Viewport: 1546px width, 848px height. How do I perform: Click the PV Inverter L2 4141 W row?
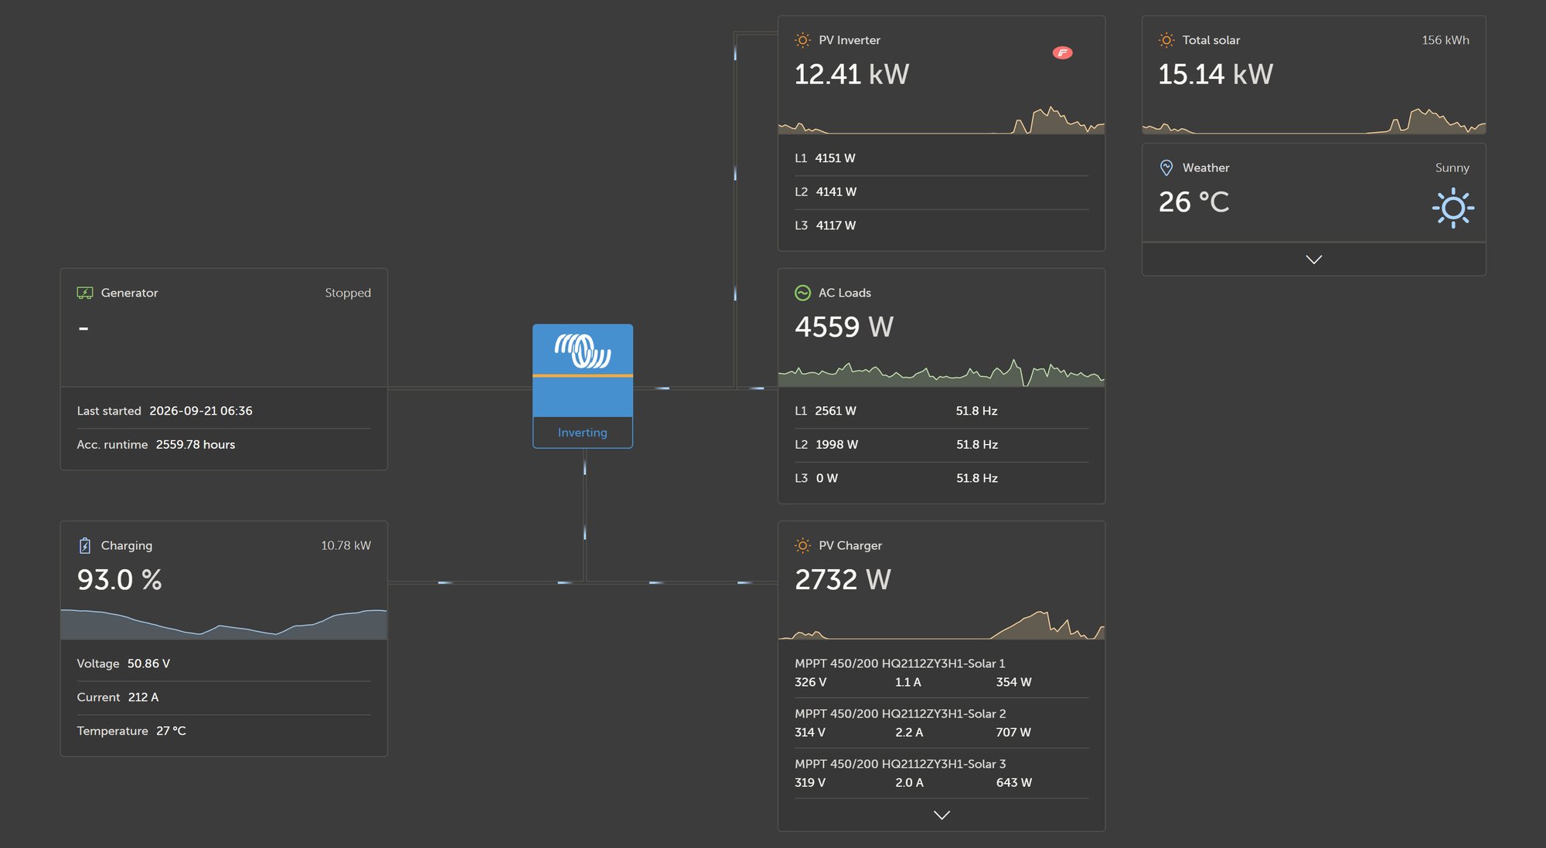[x=942, y=192]
